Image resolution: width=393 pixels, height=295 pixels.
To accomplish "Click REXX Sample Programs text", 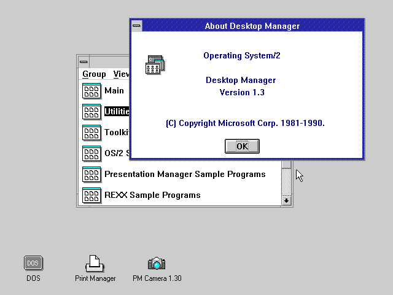I will 152,195.
